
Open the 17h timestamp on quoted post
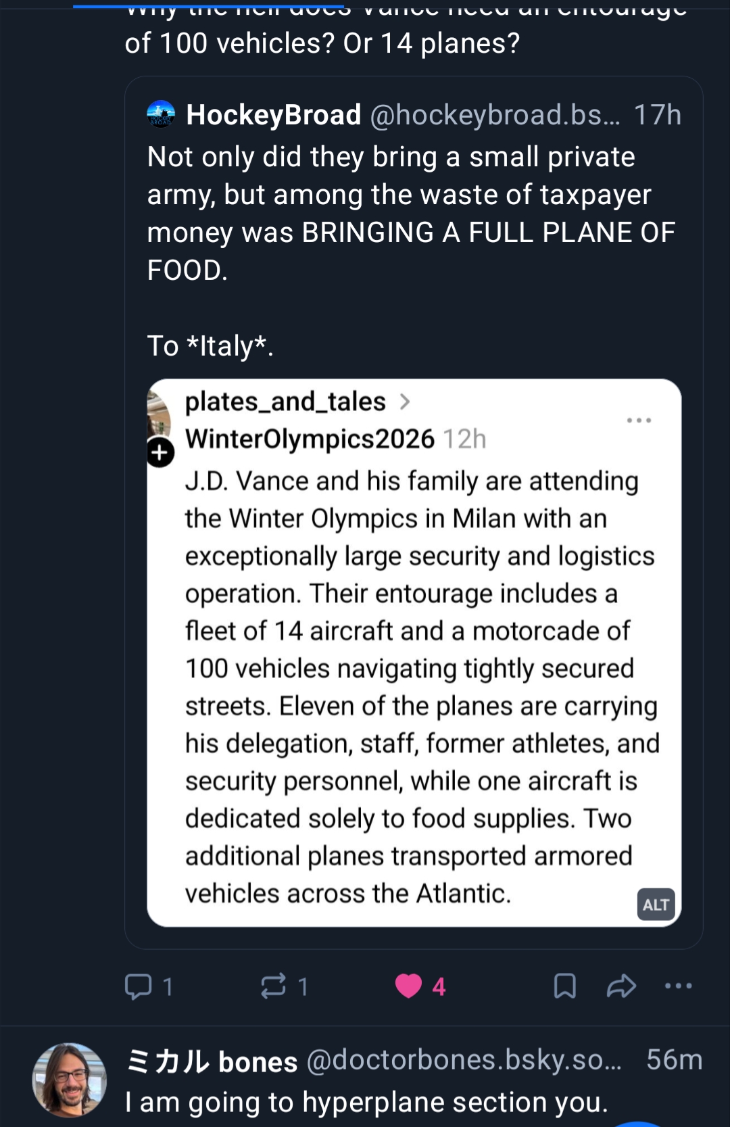(657, 115)
